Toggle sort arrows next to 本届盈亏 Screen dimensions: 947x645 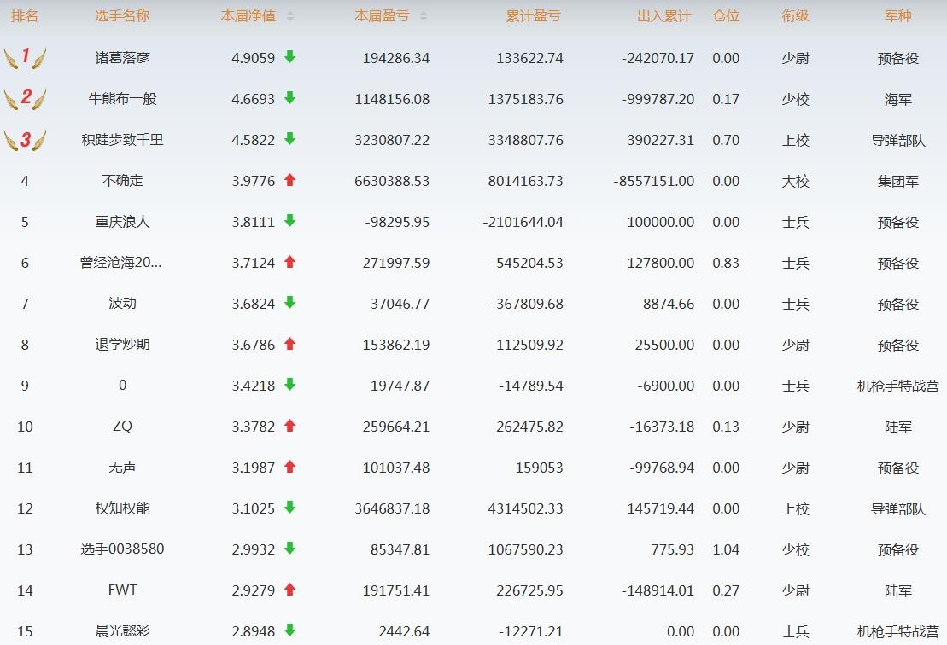[x=424, y=17]
